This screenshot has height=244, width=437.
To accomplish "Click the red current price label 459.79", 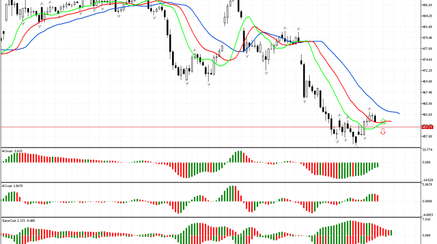I will pos(427,127).
